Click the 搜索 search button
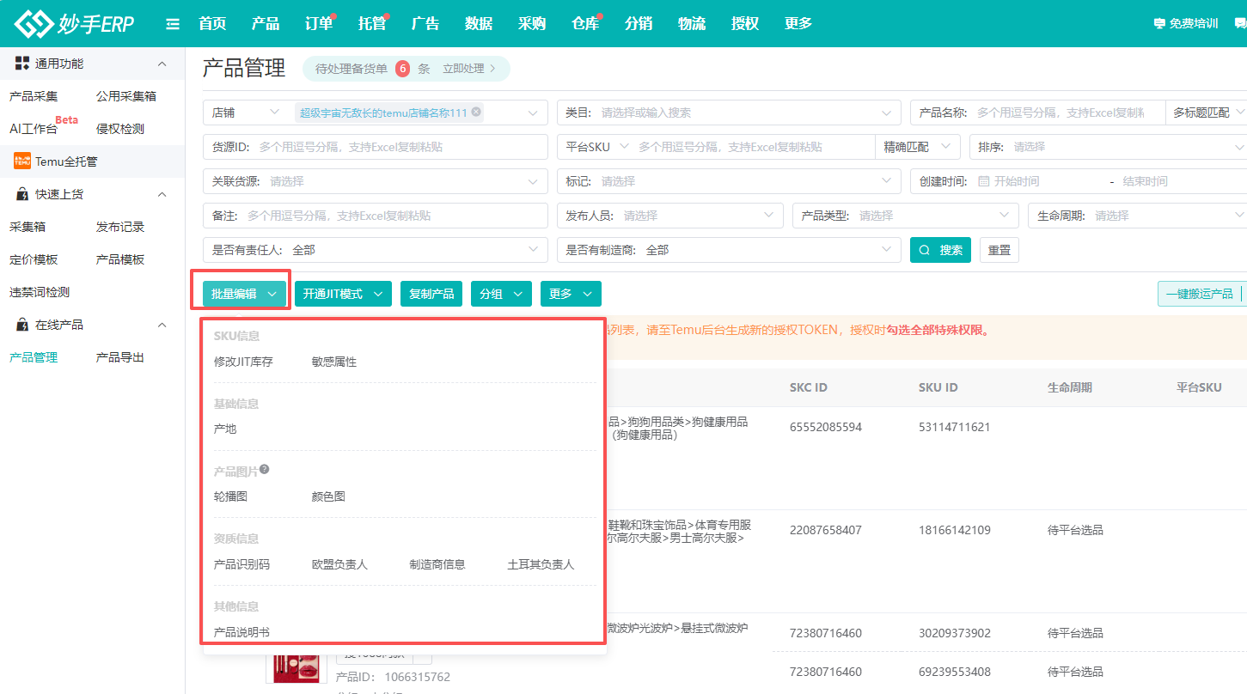 [x=940, y=250]
